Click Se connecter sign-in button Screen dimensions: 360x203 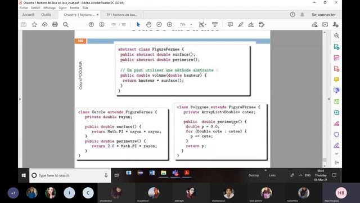tap(324, 15)
